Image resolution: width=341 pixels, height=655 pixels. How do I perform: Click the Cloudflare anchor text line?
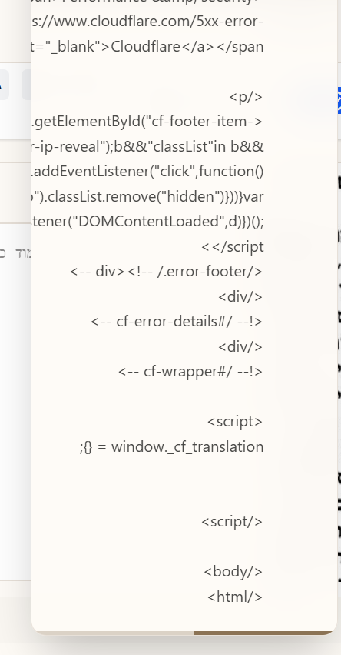click(x=147, y=46)
